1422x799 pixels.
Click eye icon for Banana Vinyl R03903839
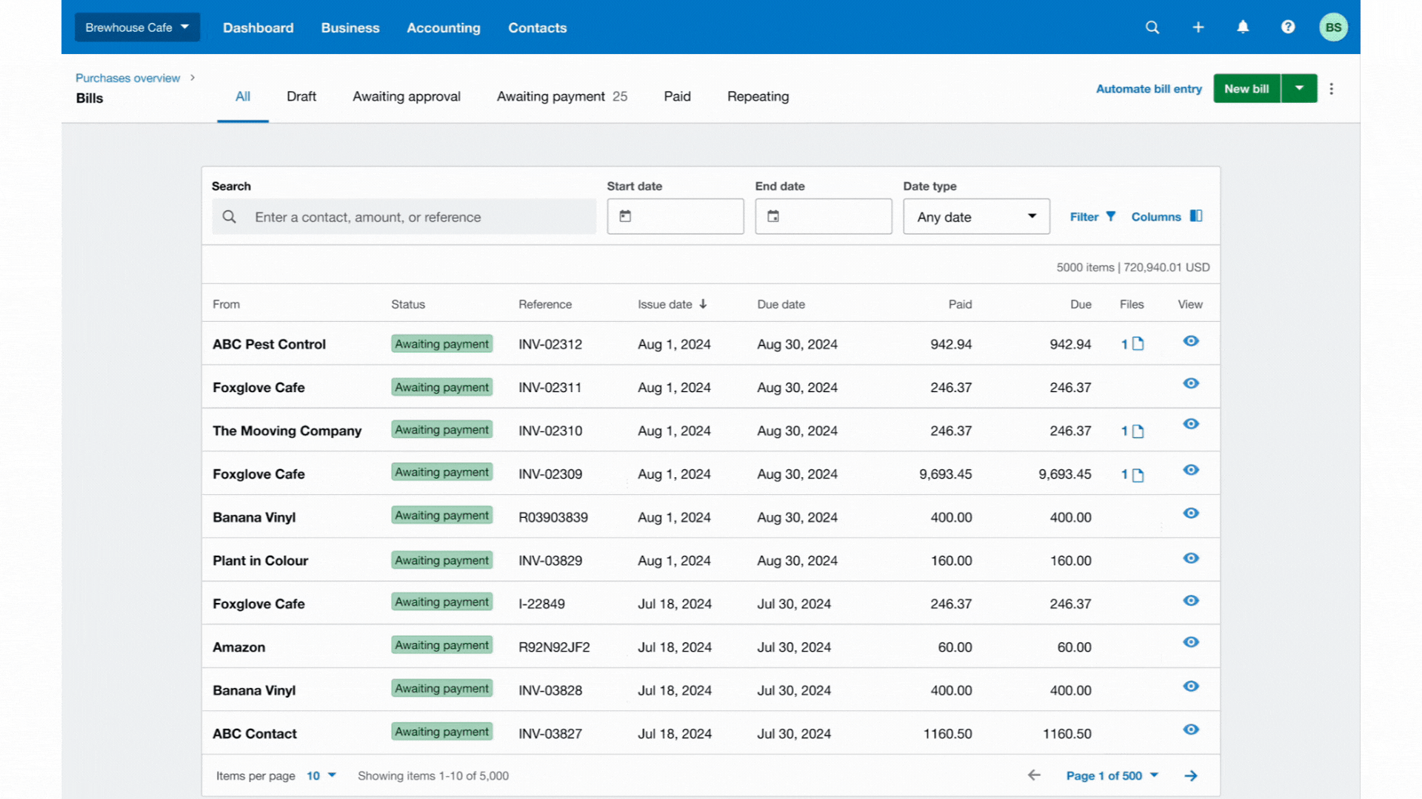click(1190, 513)
